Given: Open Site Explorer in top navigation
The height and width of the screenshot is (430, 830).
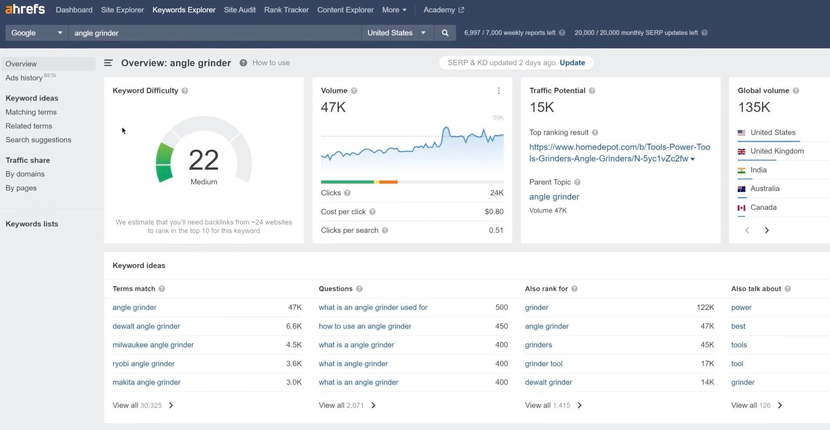Looking at the screenshot, I should [122, 10].
